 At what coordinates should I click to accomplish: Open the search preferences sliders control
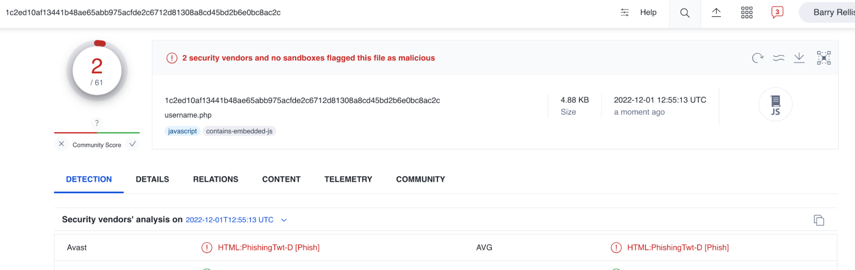(624, 13)
